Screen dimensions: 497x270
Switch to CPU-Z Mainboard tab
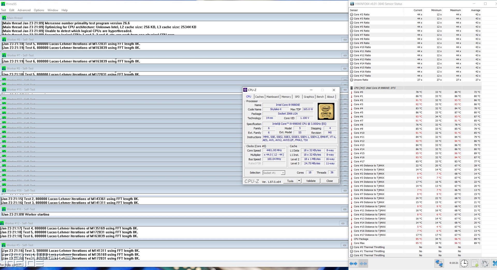[273, 97]
